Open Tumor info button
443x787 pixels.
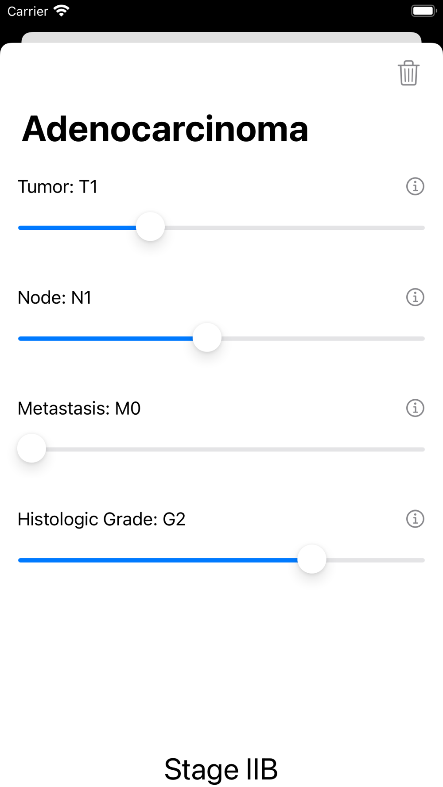(415, 186)
